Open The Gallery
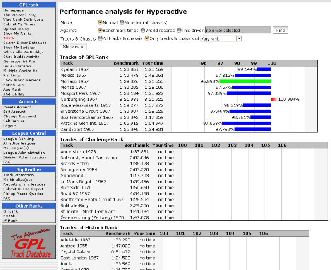331x270 pixels. coord(14,94)
